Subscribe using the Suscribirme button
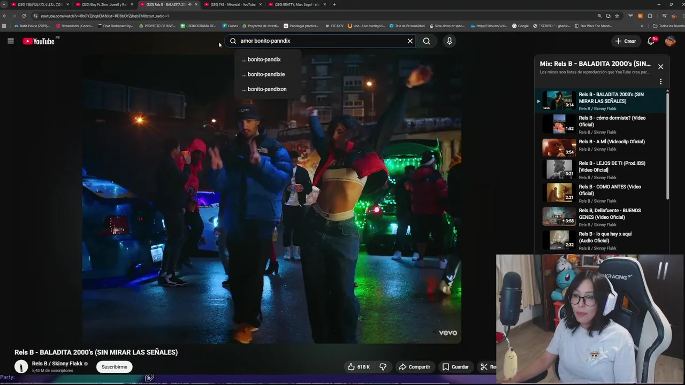Viewport: 685px width, 385px height. click(x=115, y=367)
